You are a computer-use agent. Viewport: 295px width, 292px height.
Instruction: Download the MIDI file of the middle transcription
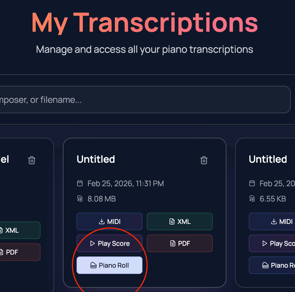[x=109, y=221]
